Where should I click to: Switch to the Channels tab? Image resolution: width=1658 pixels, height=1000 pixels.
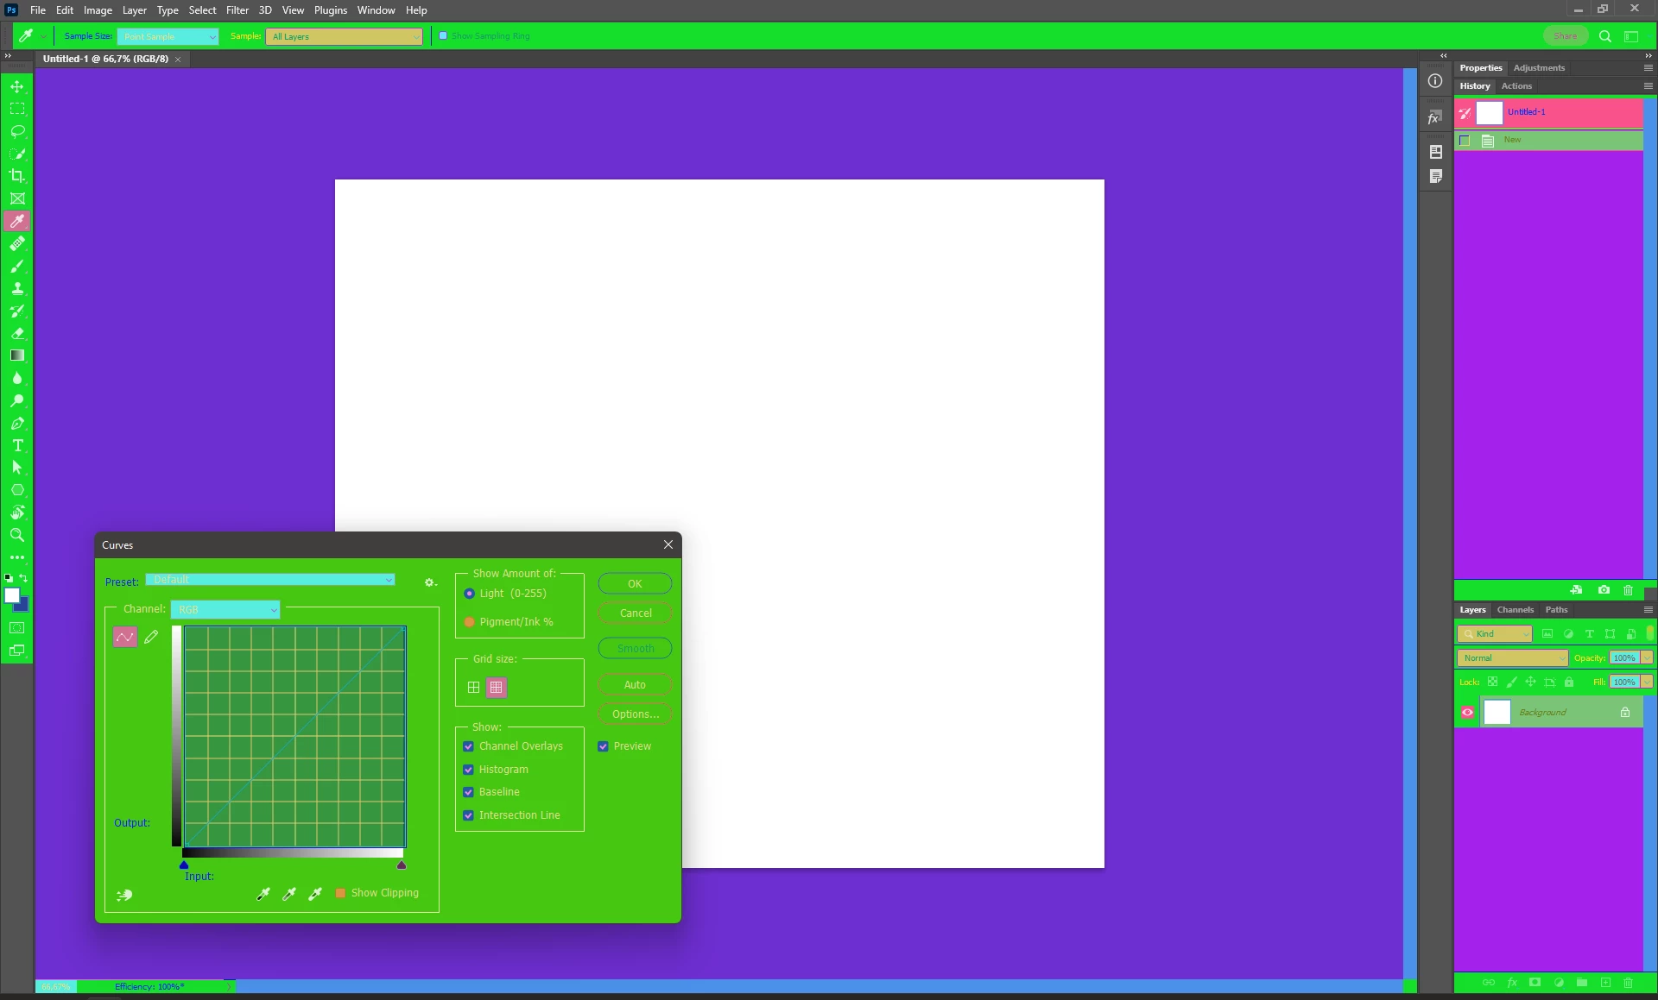coord(1515,610)
